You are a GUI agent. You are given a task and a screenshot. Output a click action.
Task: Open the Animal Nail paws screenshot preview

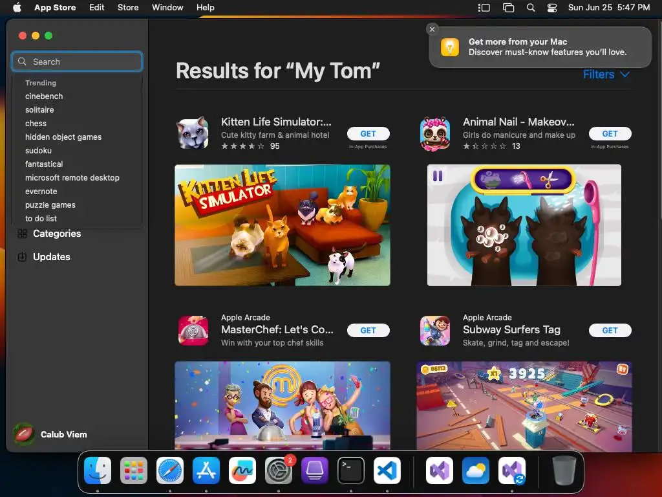(x=524, y=225)
